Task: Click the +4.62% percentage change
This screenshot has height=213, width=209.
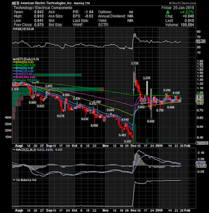Action: (187, 12)
